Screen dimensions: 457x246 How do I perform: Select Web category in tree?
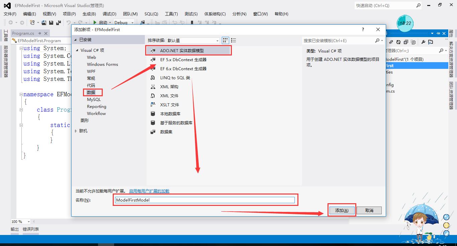pos(91,57)
